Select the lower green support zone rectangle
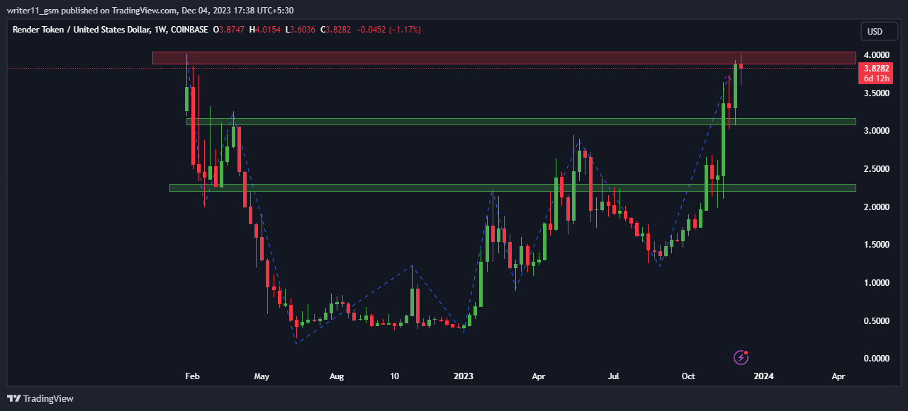This screenshot has height=411, width=908. point(512,187)
